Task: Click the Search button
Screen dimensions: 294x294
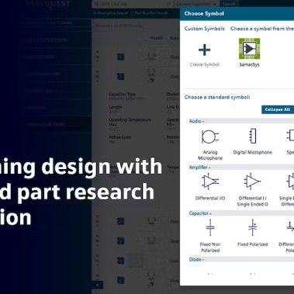Action: [x=229, y=4]
